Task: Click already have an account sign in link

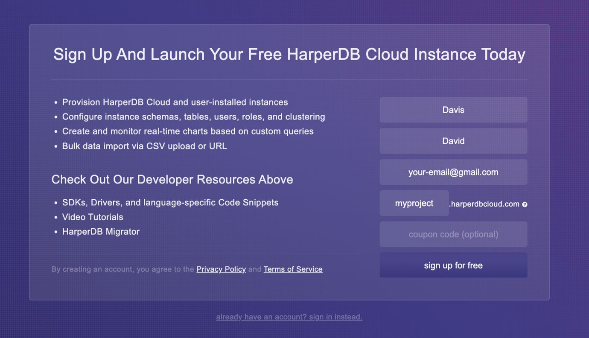Action: coord(289,317)
